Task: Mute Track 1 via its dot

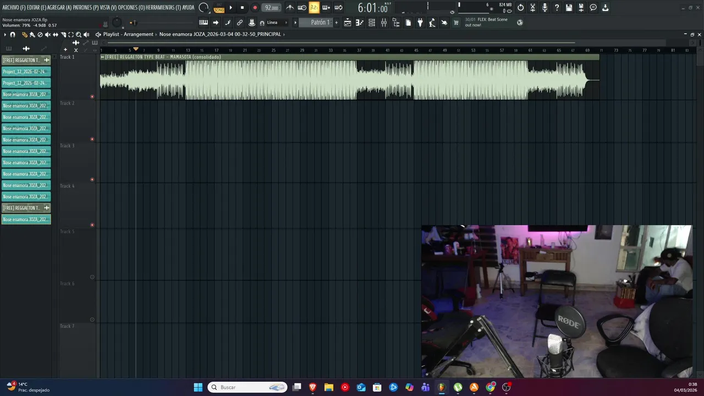Action: click(92, 97)
